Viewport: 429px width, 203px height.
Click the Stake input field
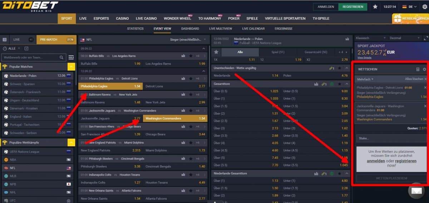[x=390, y=138]
